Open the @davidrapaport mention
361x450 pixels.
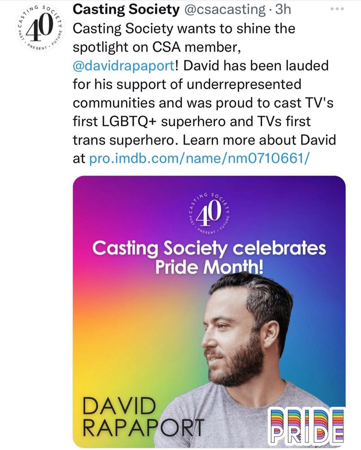tap(123, 65)
